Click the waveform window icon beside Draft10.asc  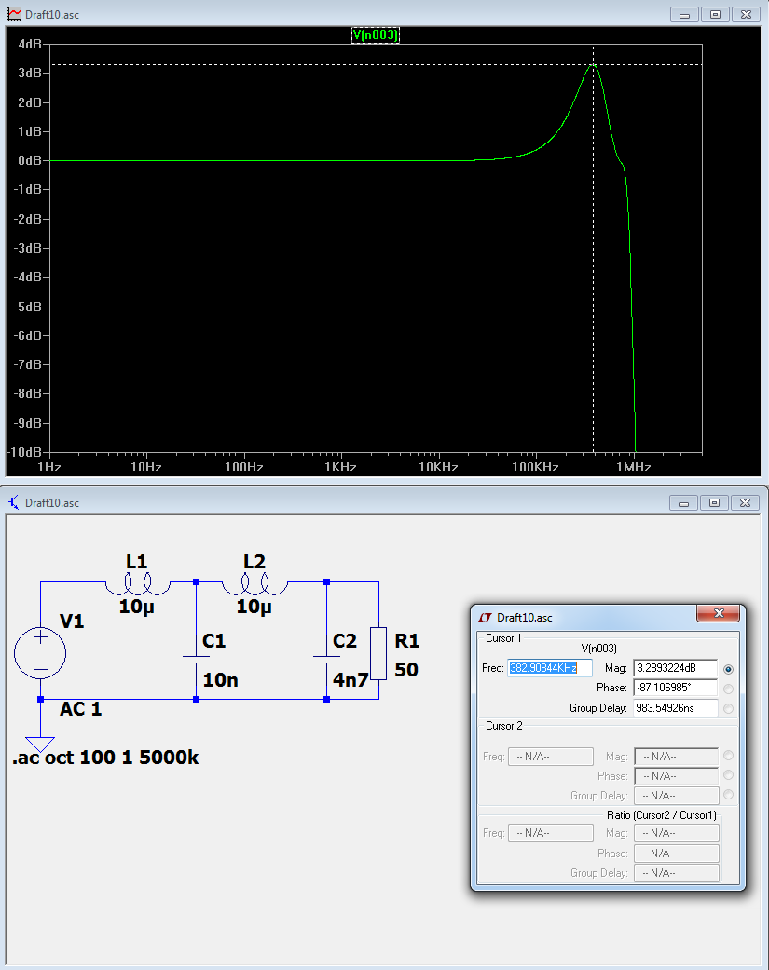tap(14, 14)
